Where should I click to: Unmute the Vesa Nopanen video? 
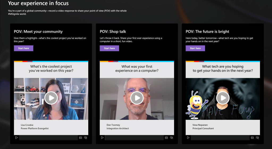(x=257, y=138)
